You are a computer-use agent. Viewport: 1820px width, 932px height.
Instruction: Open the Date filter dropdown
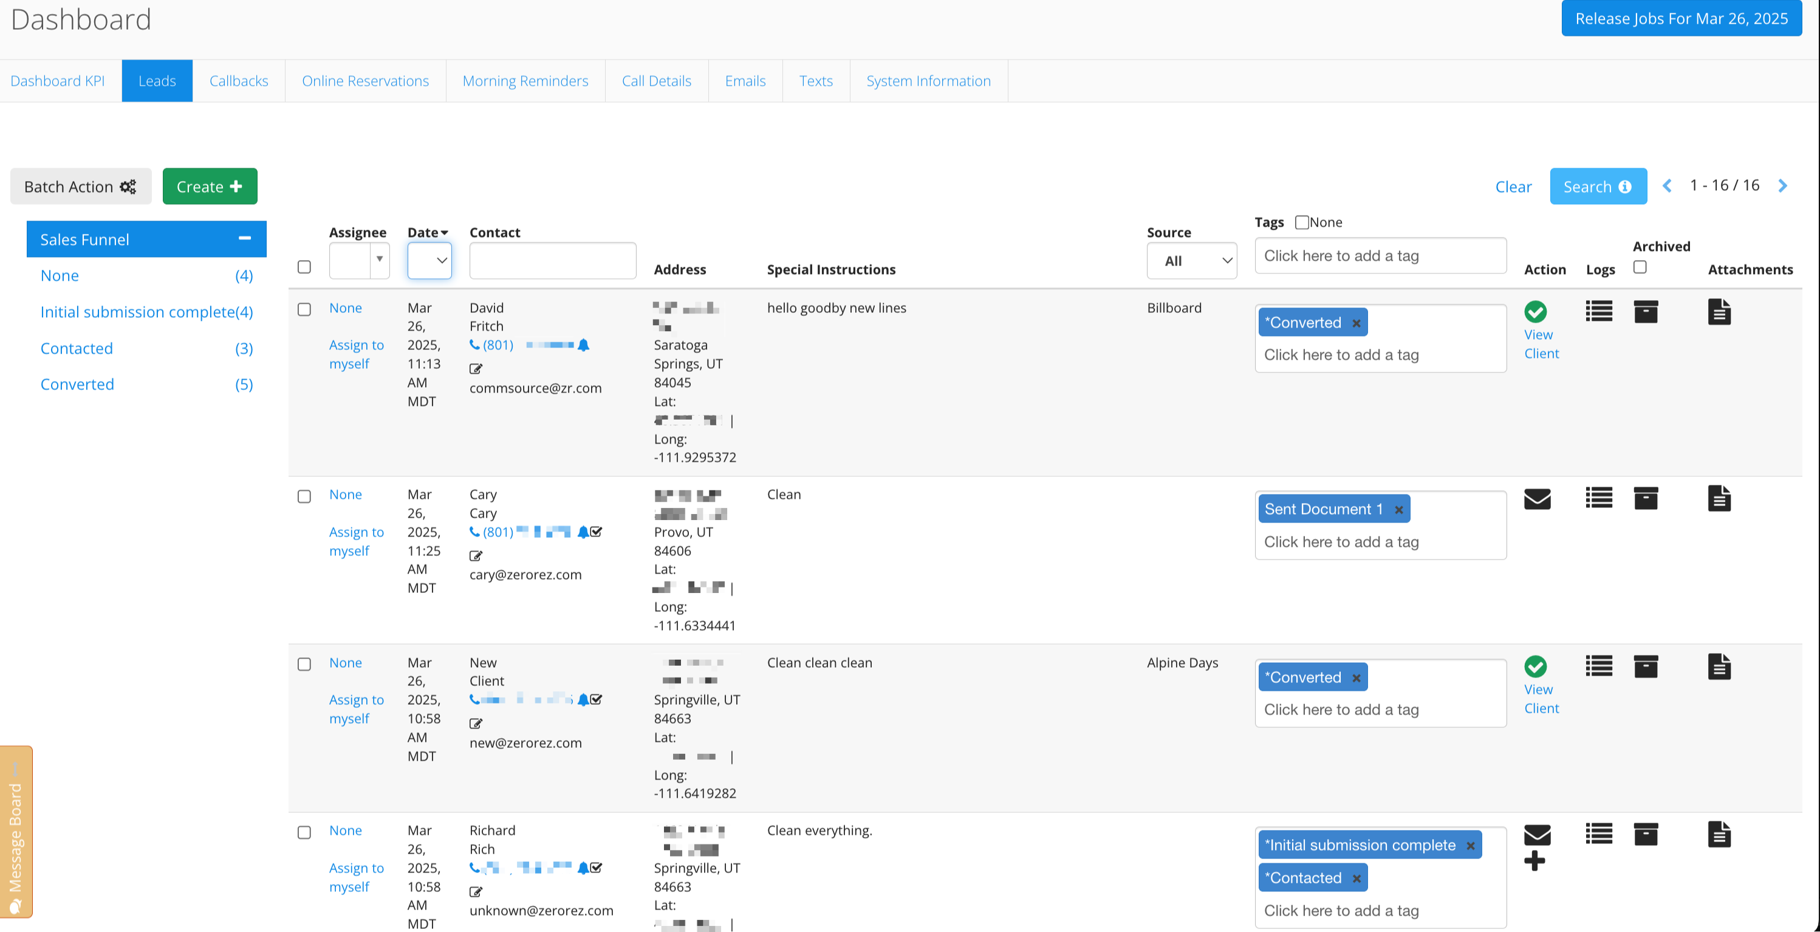coord(429,261)
